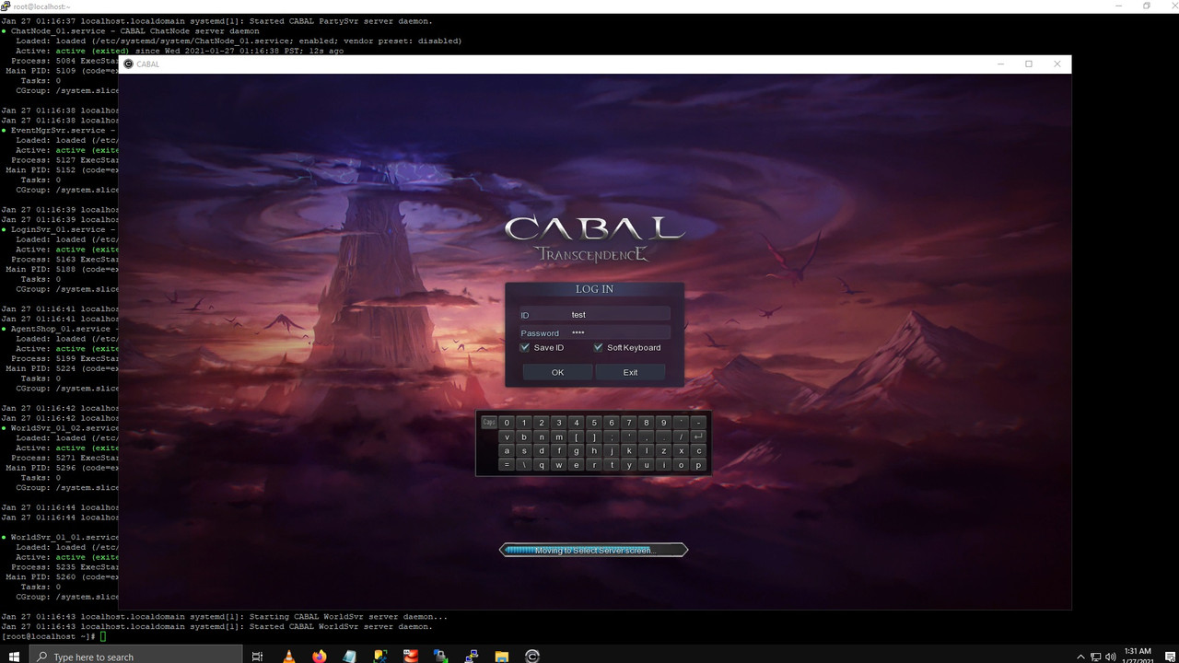Open the Windows Start menu
The height and width of the screenshot is (663, 1179).
click(15, 656)
